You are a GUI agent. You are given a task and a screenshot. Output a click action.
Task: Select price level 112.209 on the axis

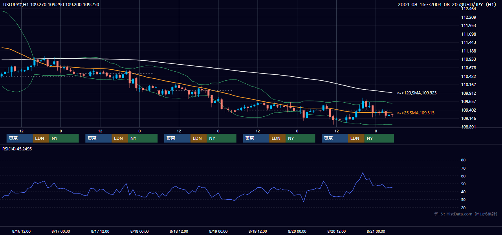click(x=469, y=17)
